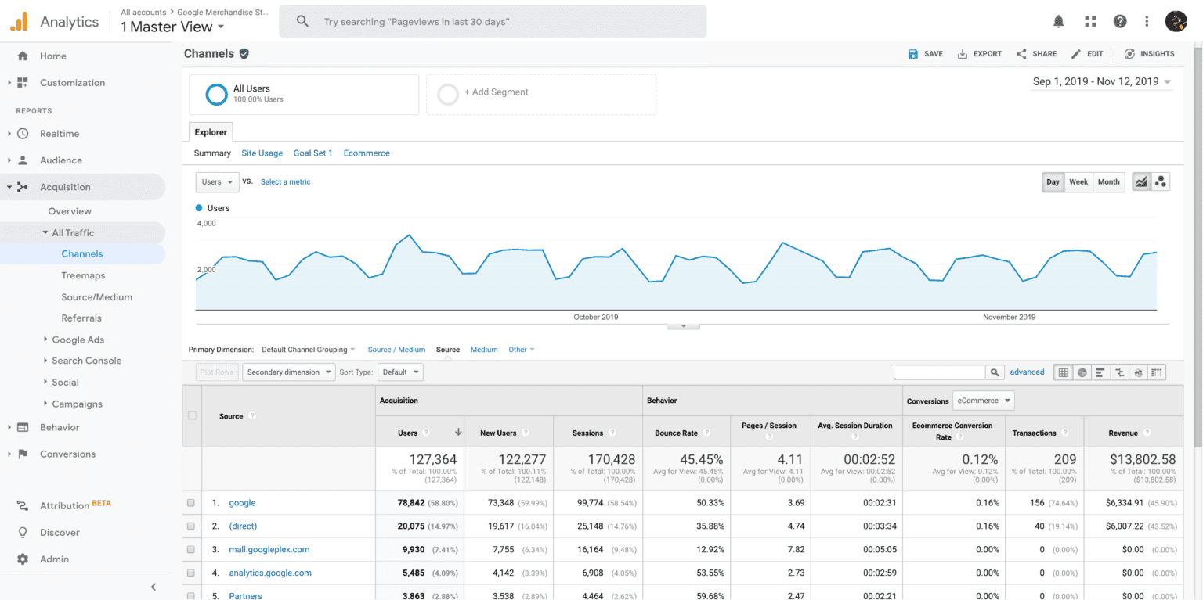Open the eCommerce conversions dropdown
This screenshot has height=600, width=1203.
click(x=983, y=401)
